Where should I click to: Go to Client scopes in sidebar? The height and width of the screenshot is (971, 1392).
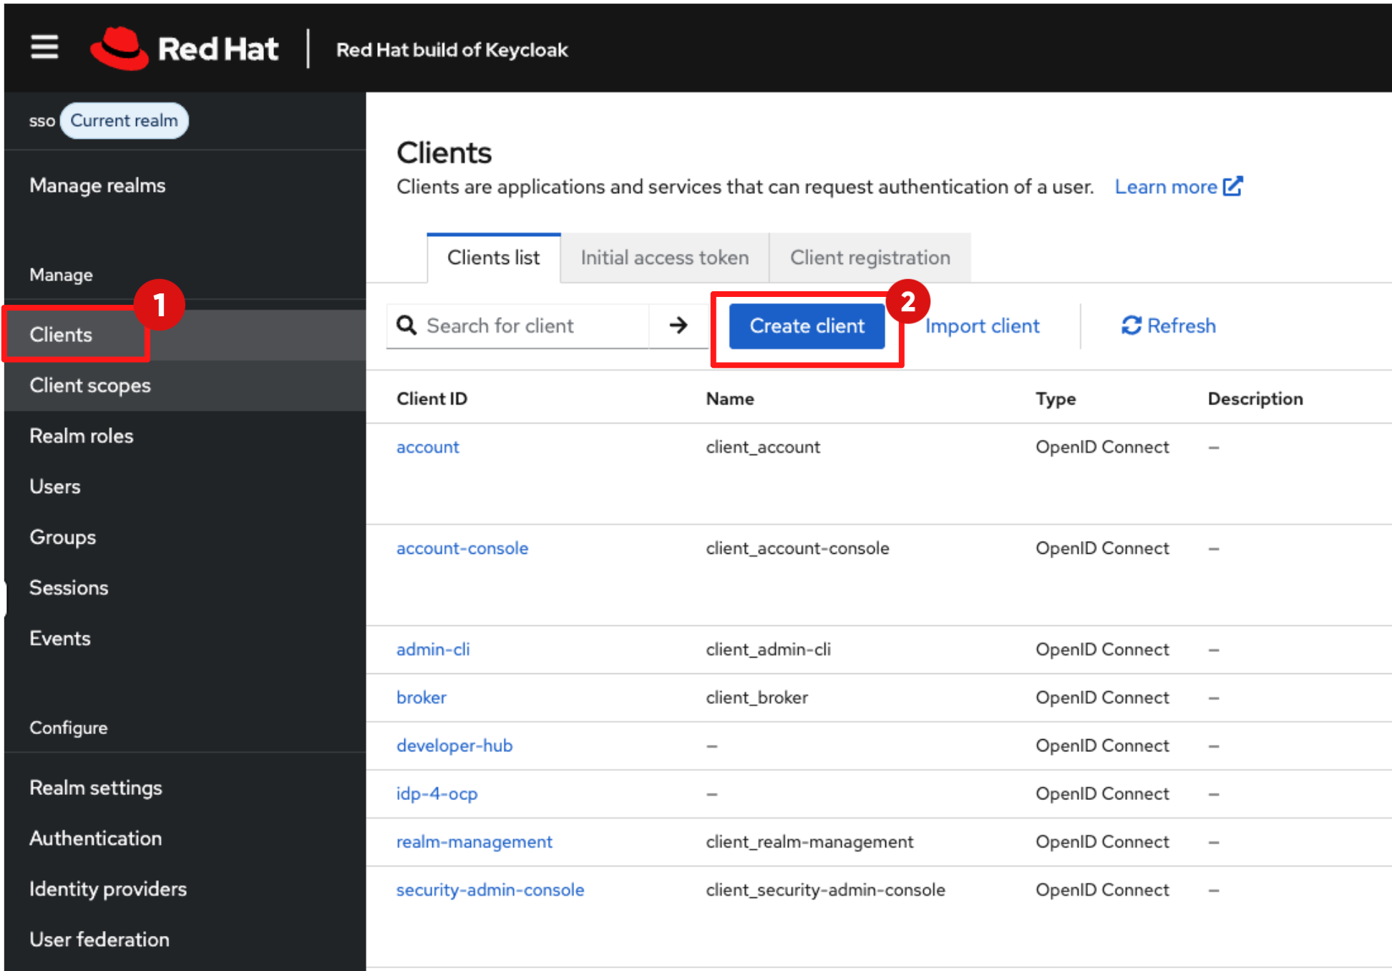coord(90,385)
